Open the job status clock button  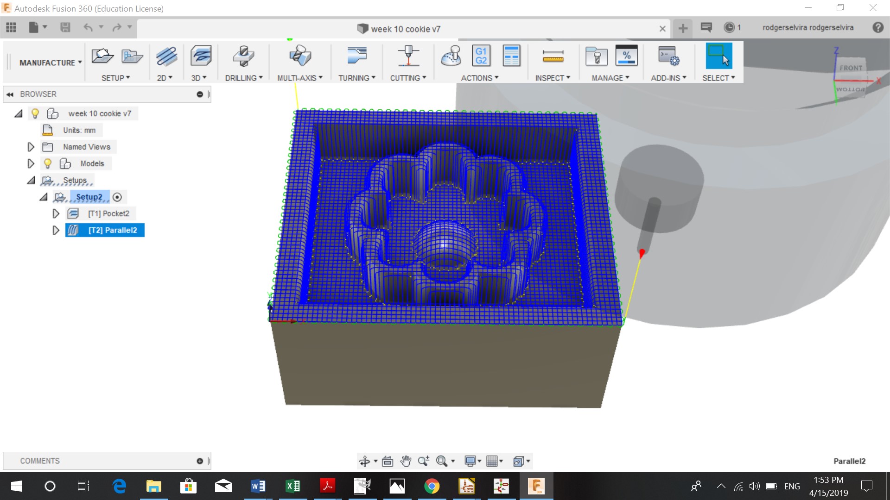730,28
